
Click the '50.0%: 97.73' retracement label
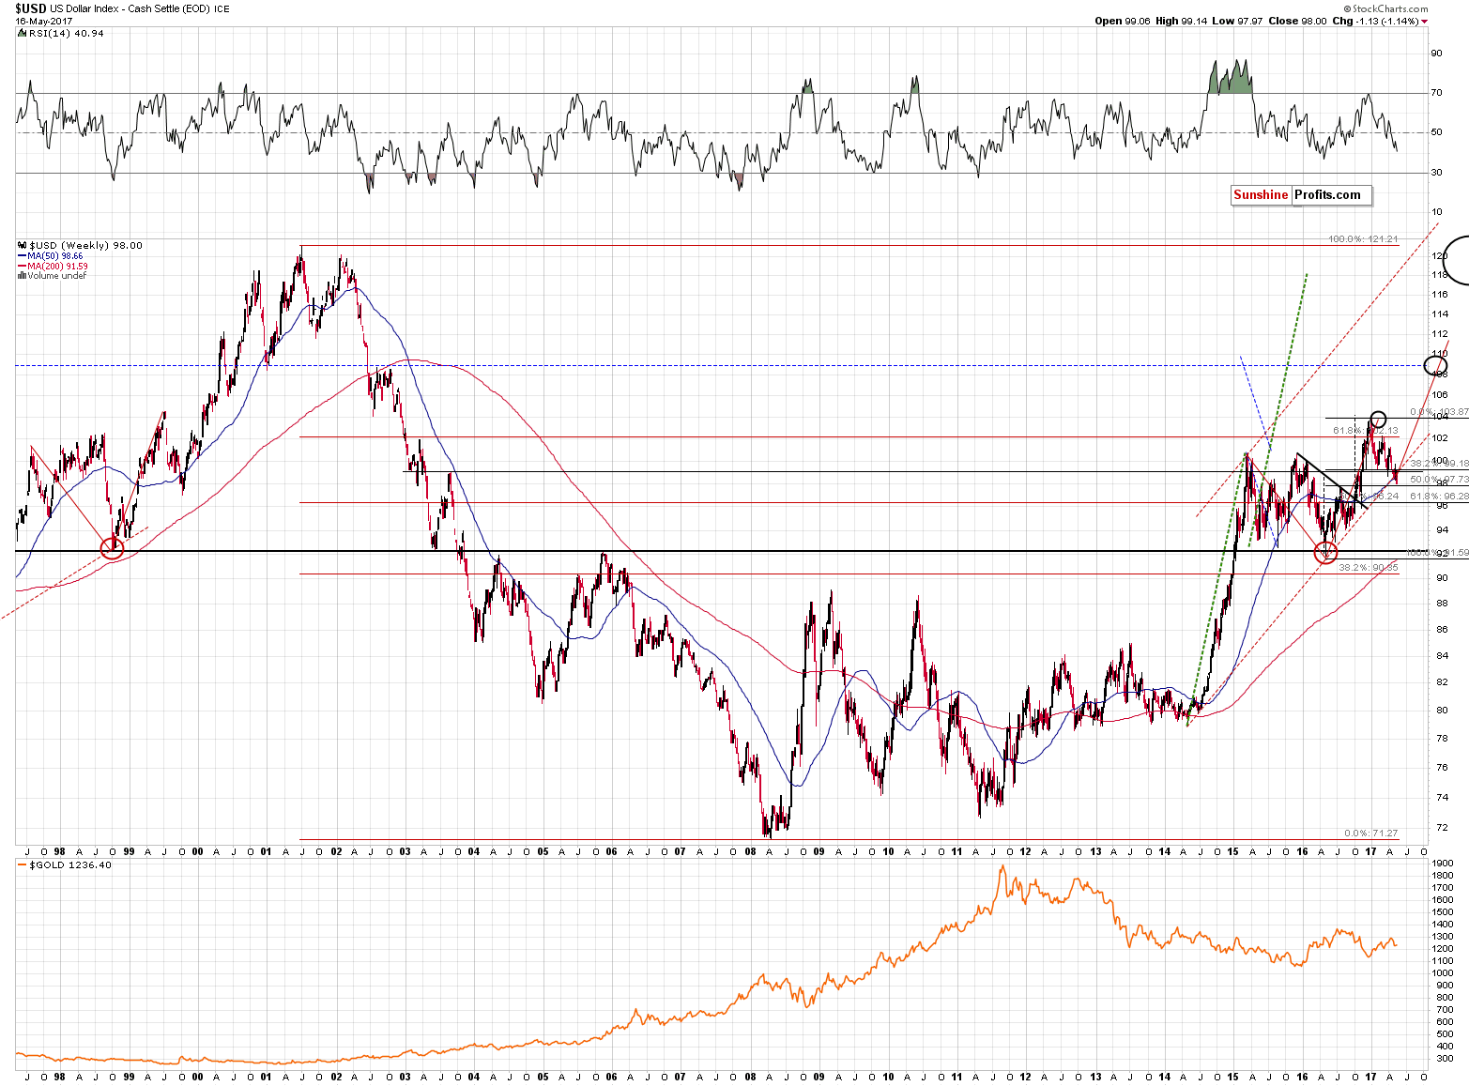(1439, 479)
